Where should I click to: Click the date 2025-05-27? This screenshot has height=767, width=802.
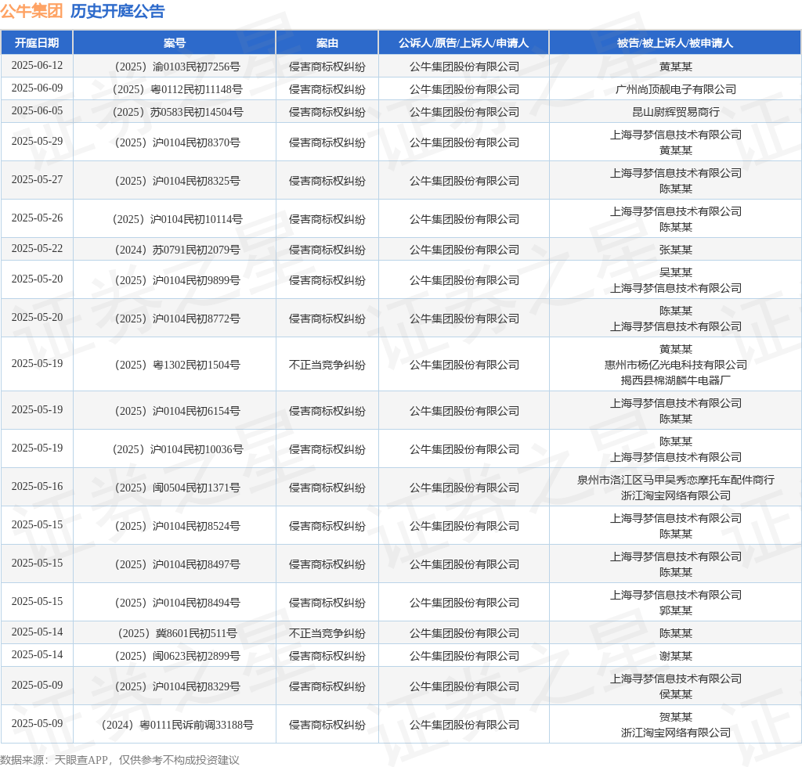point(37,179)
